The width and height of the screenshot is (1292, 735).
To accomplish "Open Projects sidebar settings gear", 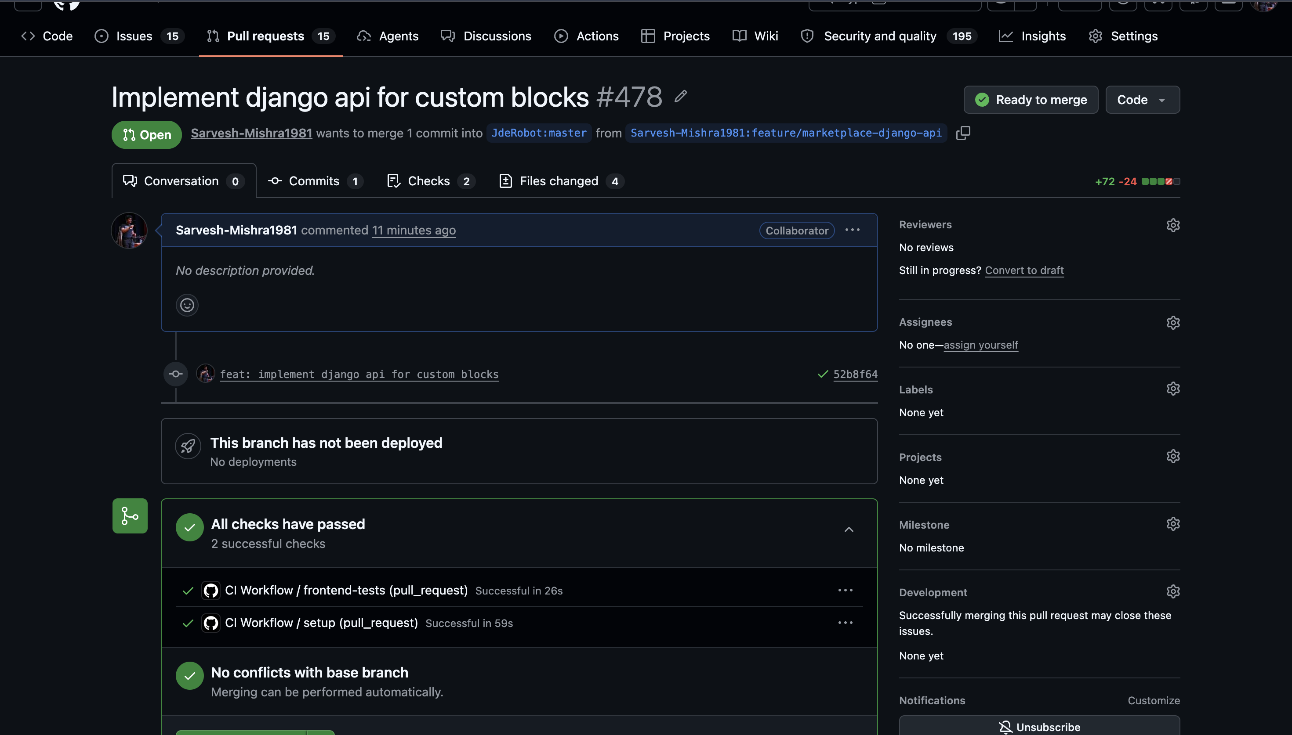I will pyautogui.click(x=1173, y=456).
